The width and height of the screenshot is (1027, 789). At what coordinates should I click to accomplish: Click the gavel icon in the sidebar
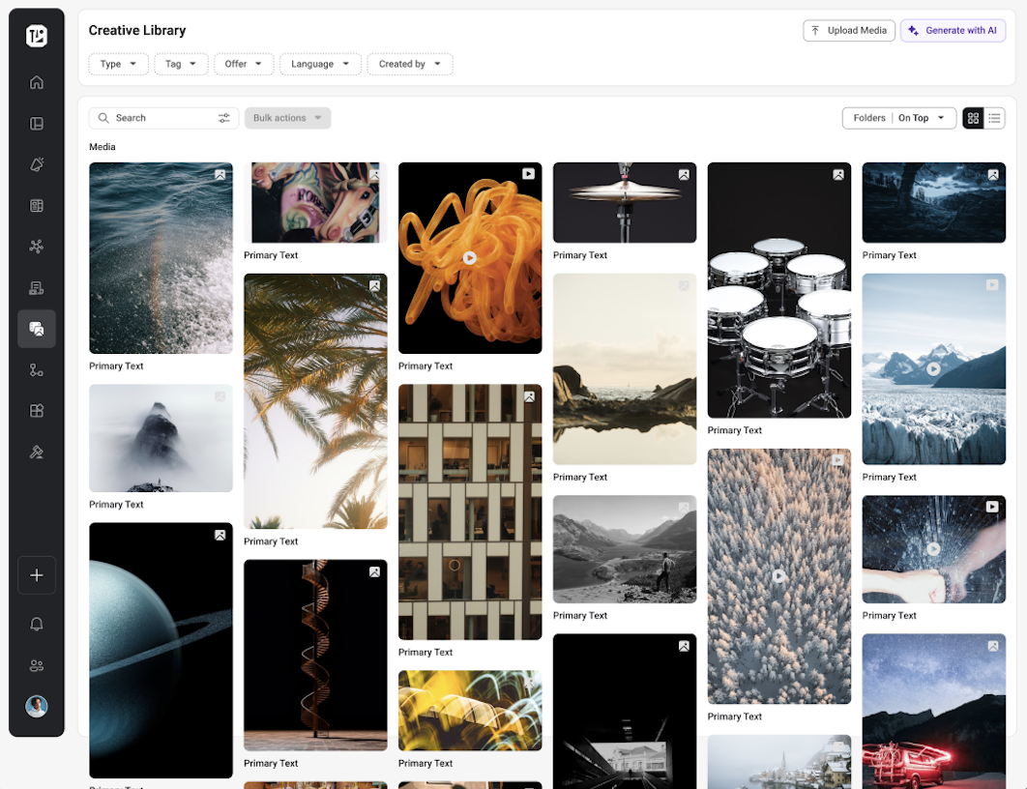click(37, 452)
